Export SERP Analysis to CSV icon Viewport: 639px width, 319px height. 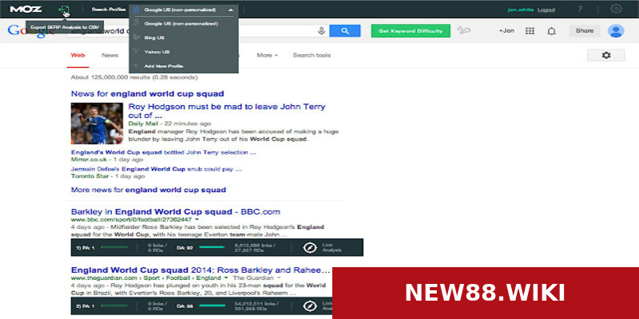tap(64, 10)
